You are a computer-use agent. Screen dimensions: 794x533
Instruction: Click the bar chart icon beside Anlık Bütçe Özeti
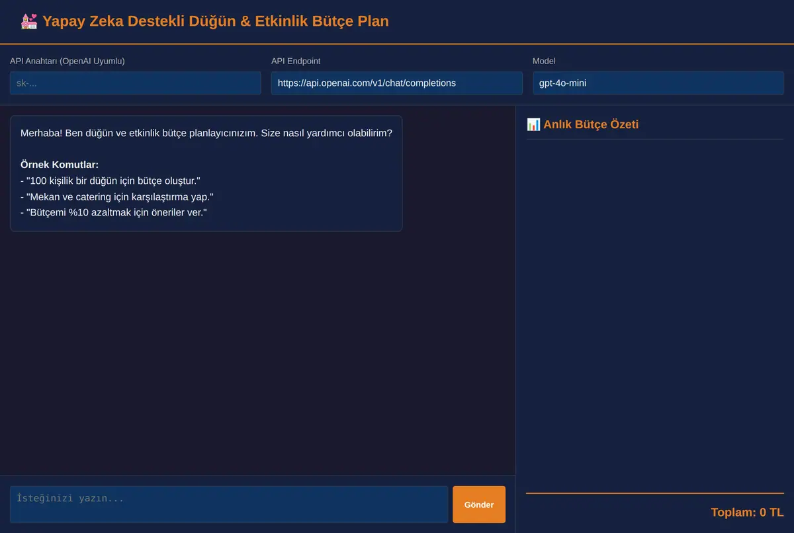pyautogui.click(x=533, y=124)
